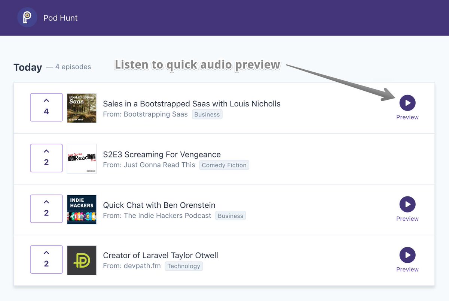Select the Comedy Fiction category tag
This screenshot has width=449, height=301.
point(224,165)
